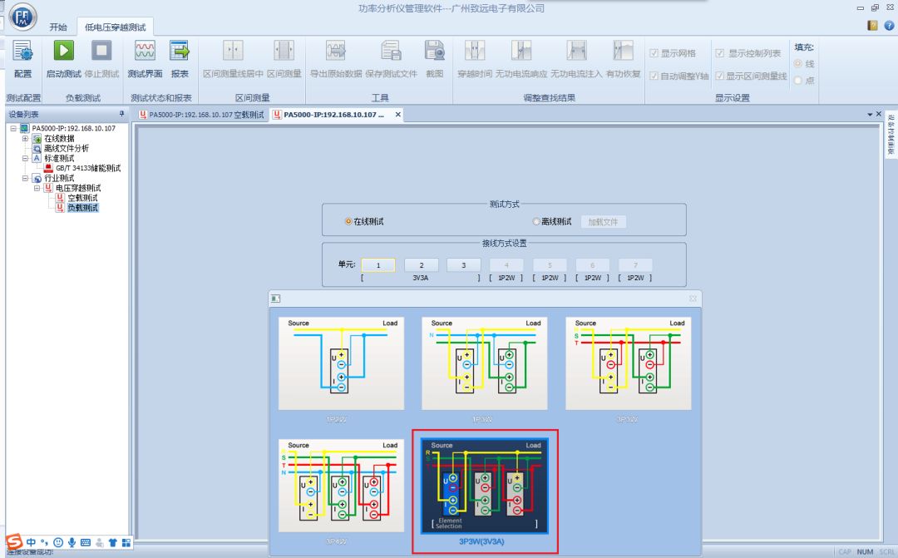The width and height of the screenshot is (898, 558).
Task: Collapse PA5000-IP:192.168.10.107 root node
Action: tap(13, 128)
